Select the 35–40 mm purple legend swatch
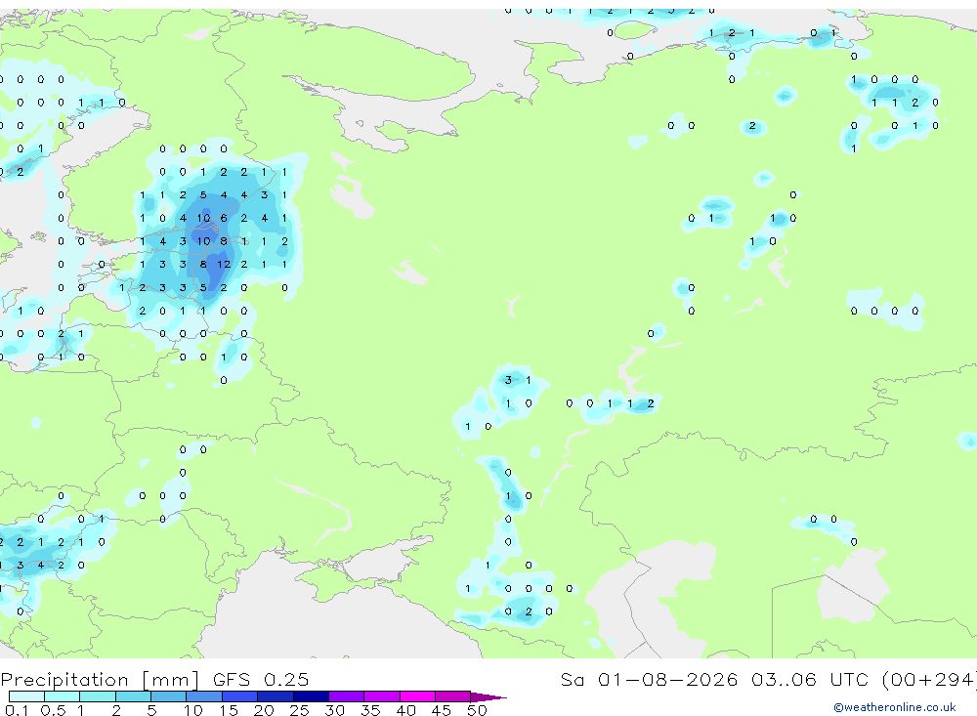977x716 pixels. pos(382,696)
